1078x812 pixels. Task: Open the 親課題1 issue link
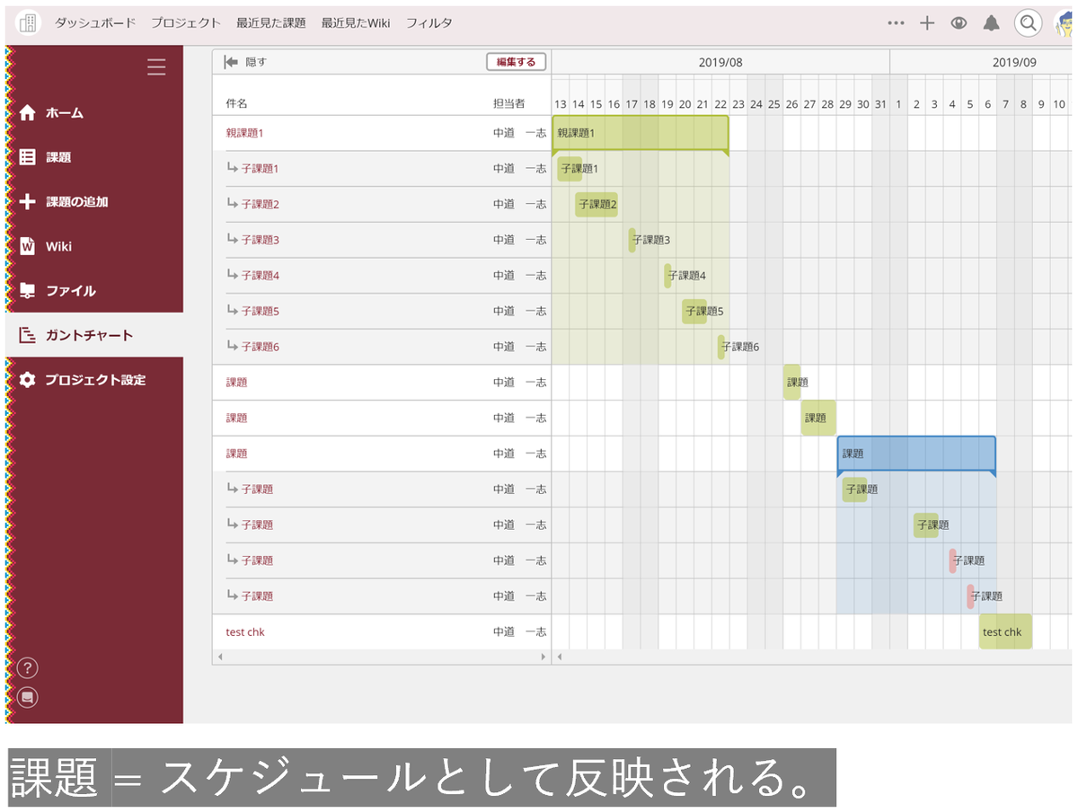pyautogui.click(x=244, y=133)
